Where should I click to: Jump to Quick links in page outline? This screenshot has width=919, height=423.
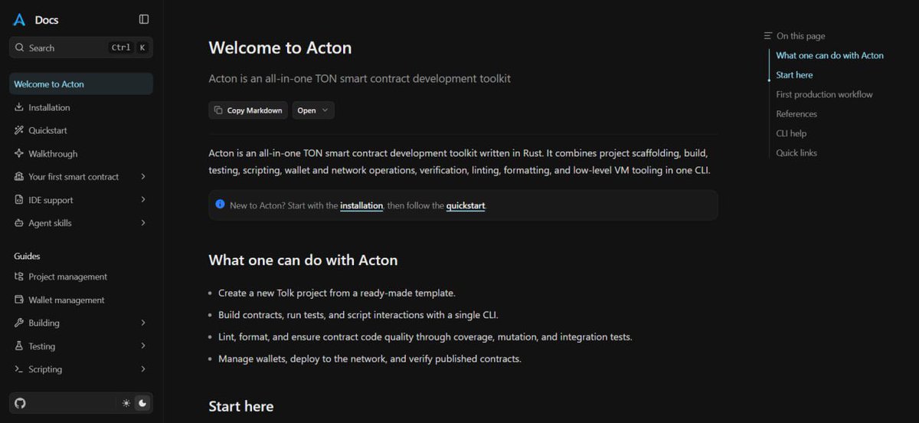pos(796,152)
